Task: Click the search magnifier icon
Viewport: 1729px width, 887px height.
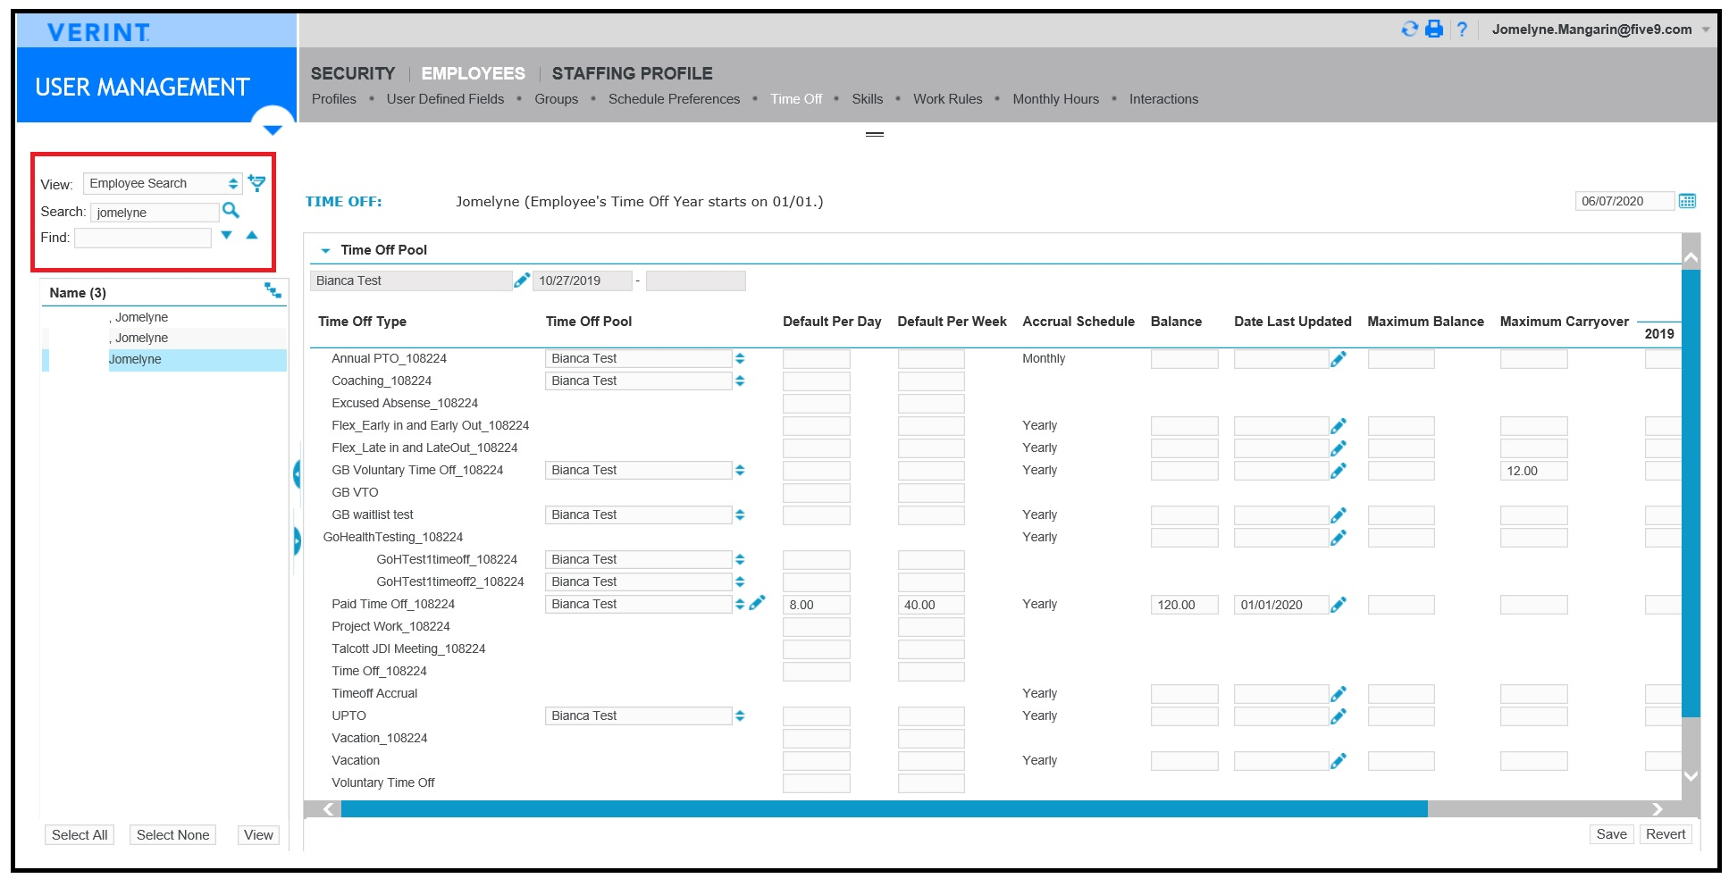Action: coord(231,211)
